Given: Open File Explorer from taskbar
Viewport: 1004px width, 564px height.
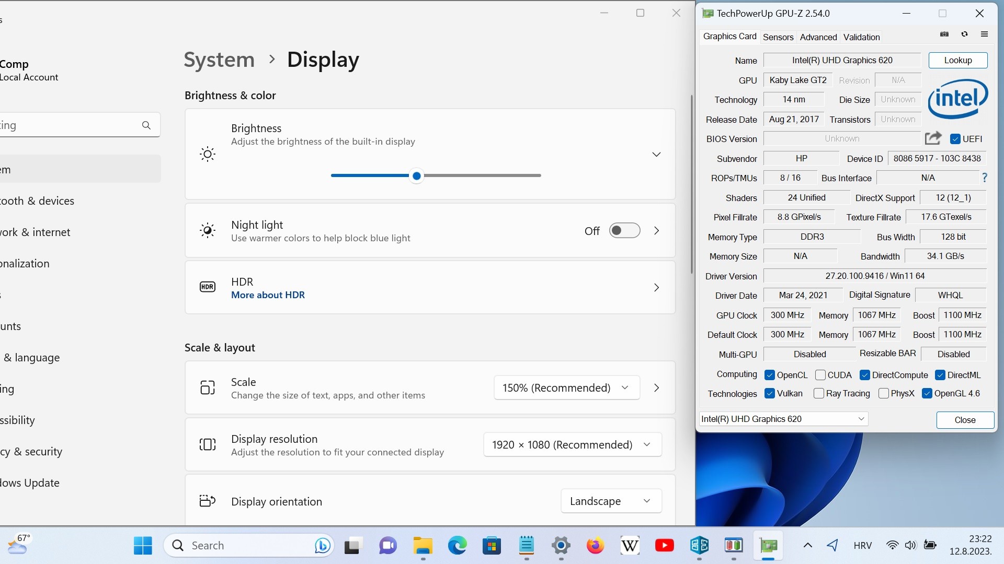Looking at the screenshot, I should point(423,546).
